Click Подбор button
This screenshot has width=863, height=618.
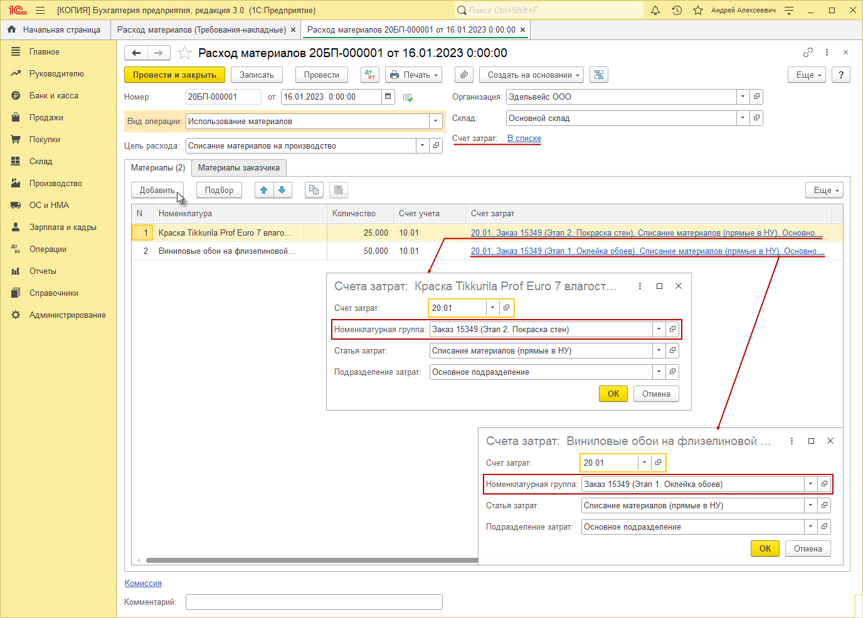219,190
